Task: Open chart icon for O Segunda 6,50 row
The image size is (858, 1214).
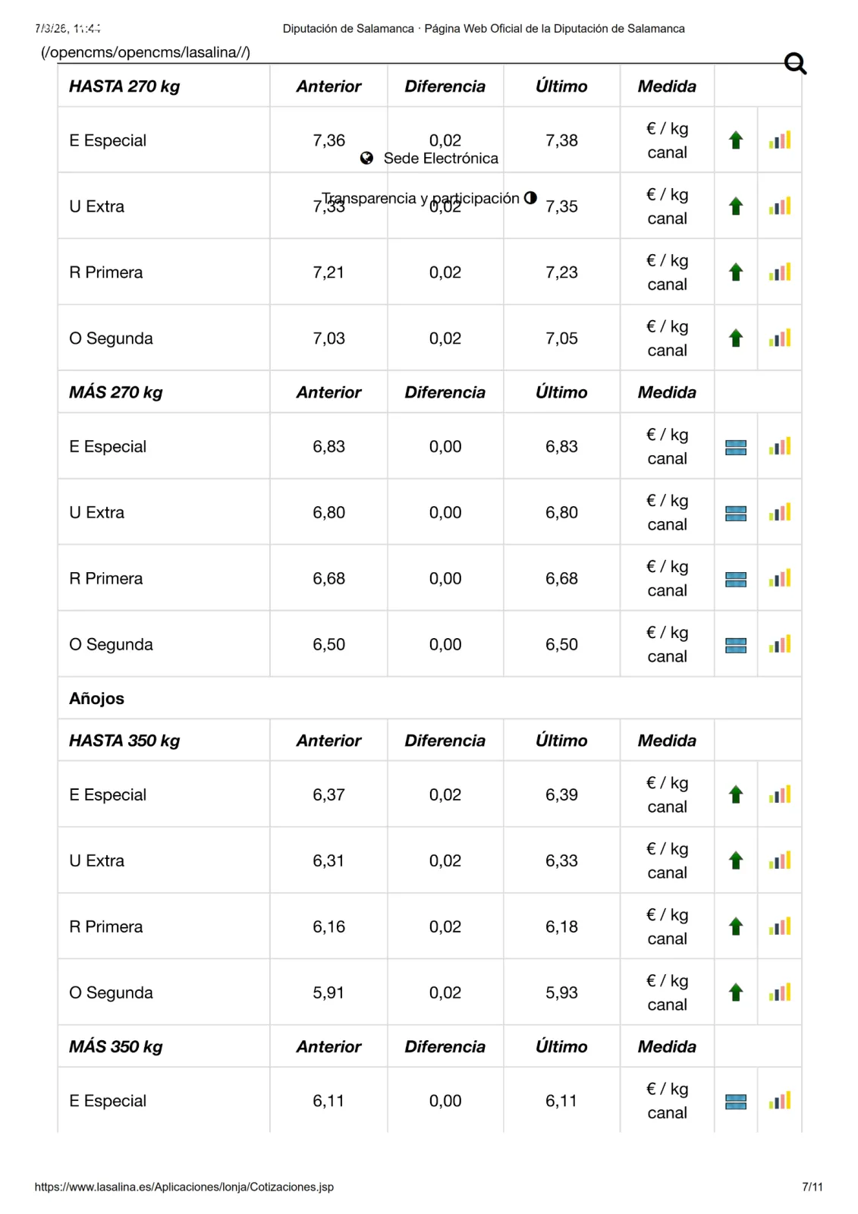Action: 780,644
